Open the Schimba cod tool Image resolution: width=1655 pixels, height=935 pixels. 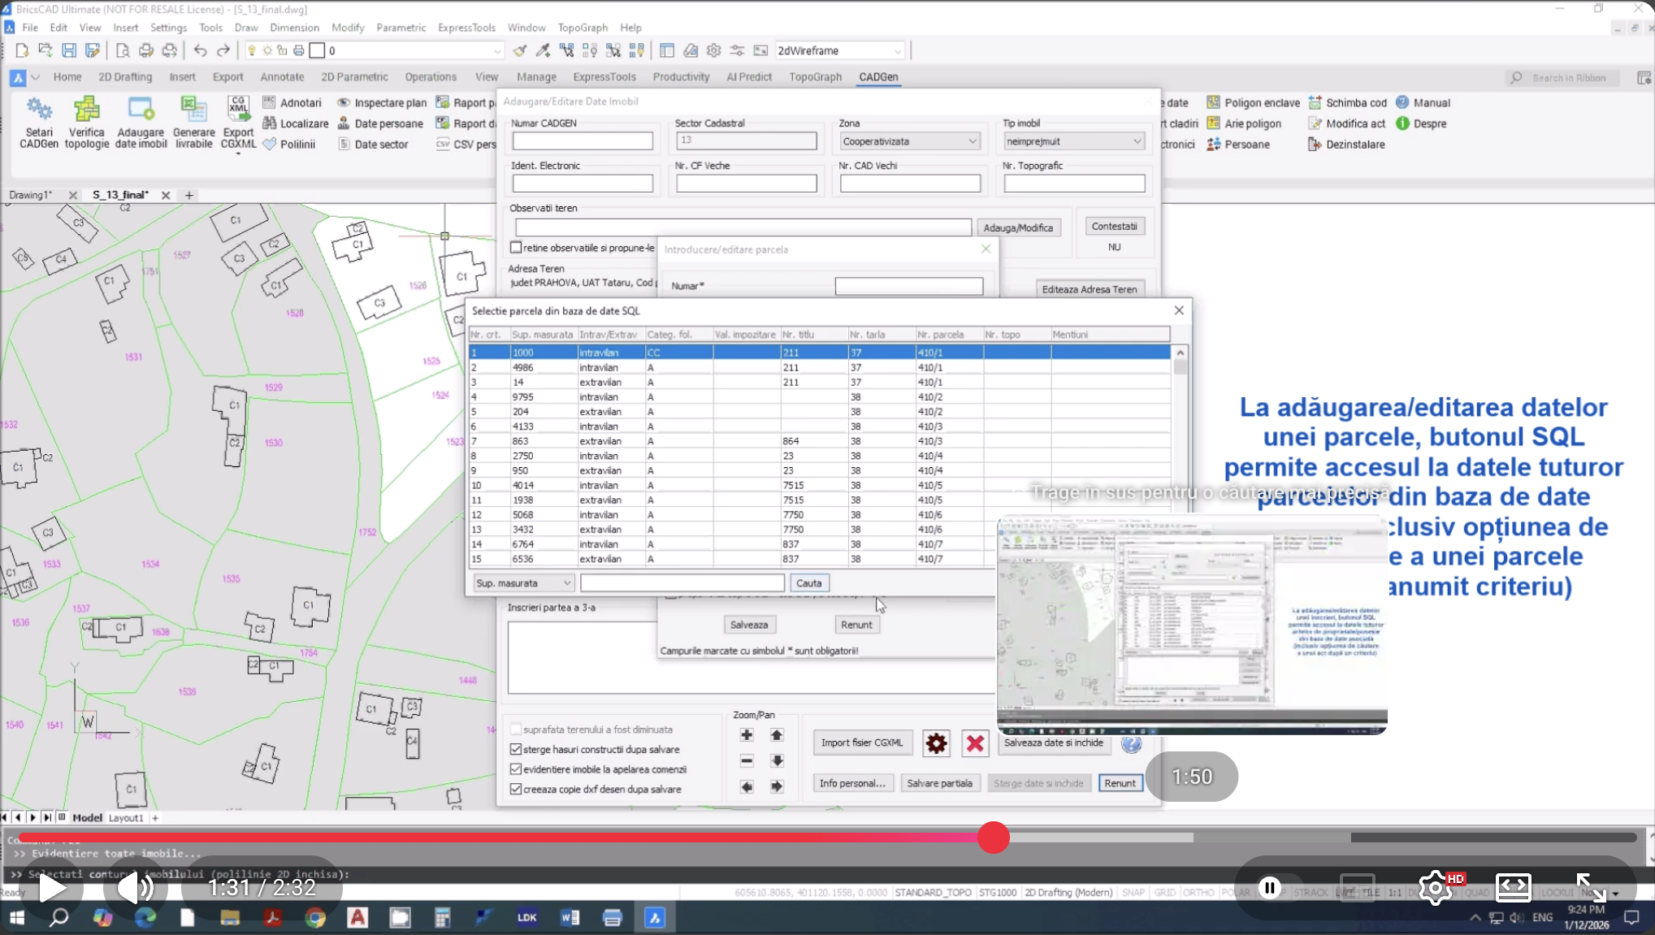pos(1347,102)
